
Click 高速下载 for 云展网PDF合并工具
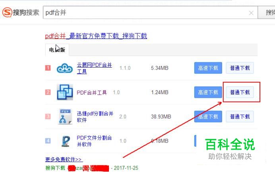(208, 68)
